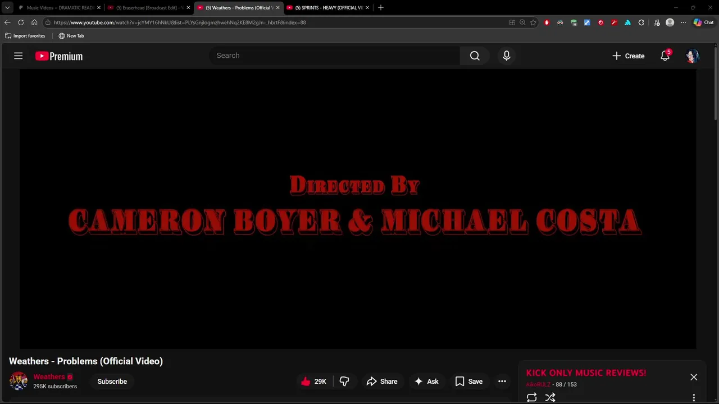Add page to favorites star

pos(533,22)
